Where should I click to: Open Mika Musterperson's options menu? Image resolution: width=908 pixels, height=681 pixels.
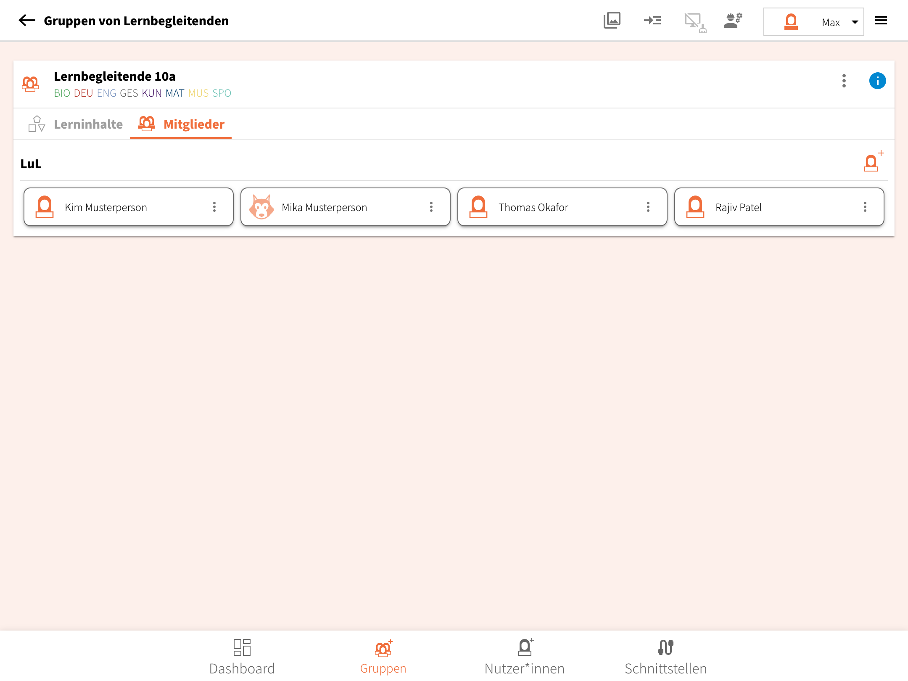click(431, 207)
